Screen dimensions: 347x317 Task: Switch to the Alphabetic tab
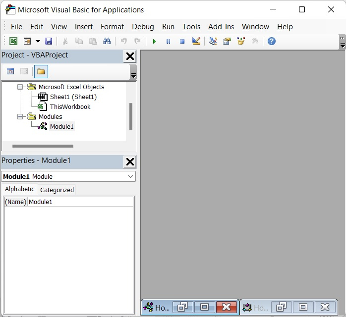pyautogui.click(x=20, y=189)
